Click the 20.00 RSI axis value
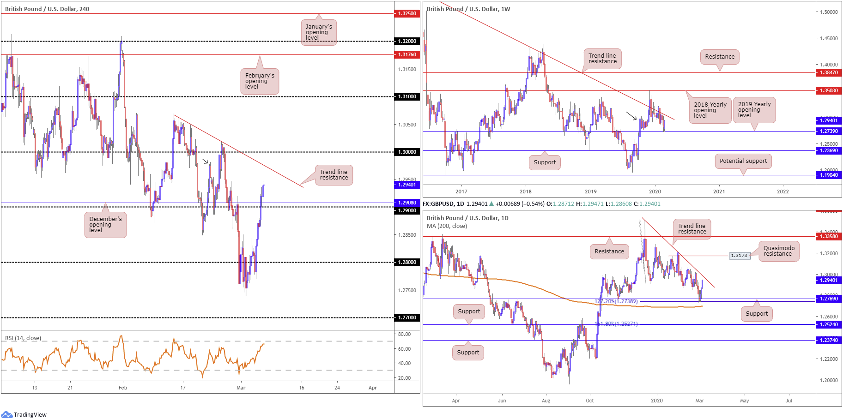The height and width of the screenshot is (419, 843). [405, 378]
